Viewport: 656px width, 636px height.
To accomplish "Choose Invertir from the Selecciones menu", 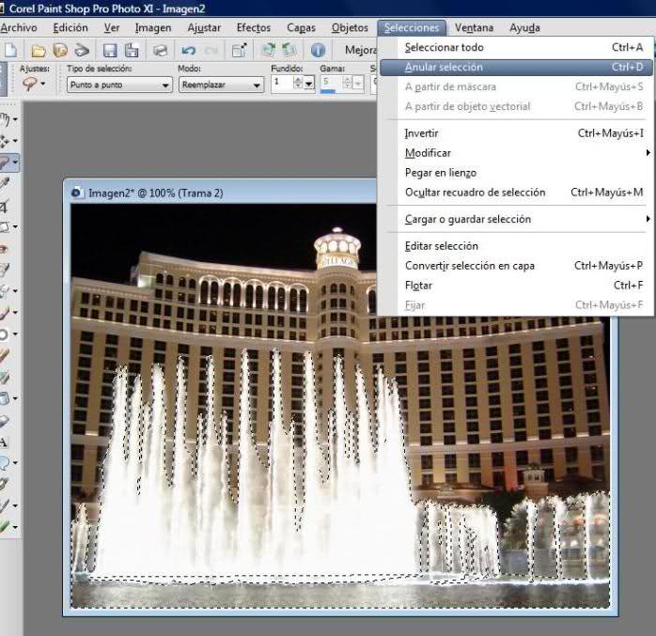I will [516, 133].
